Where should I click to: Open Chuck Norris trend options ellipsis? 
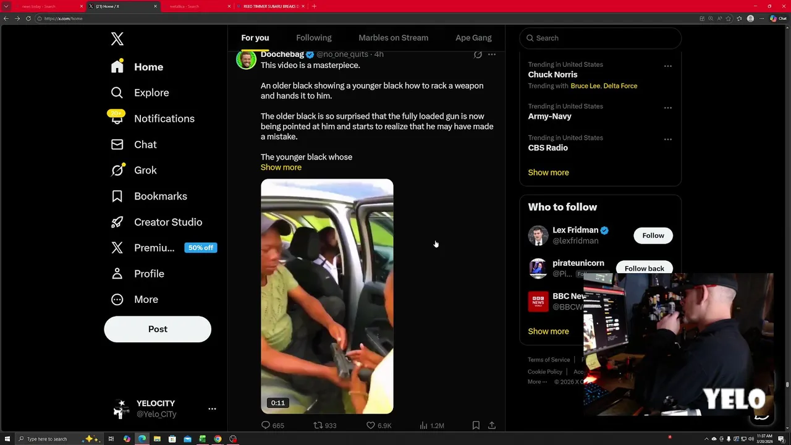pos(668,66)
